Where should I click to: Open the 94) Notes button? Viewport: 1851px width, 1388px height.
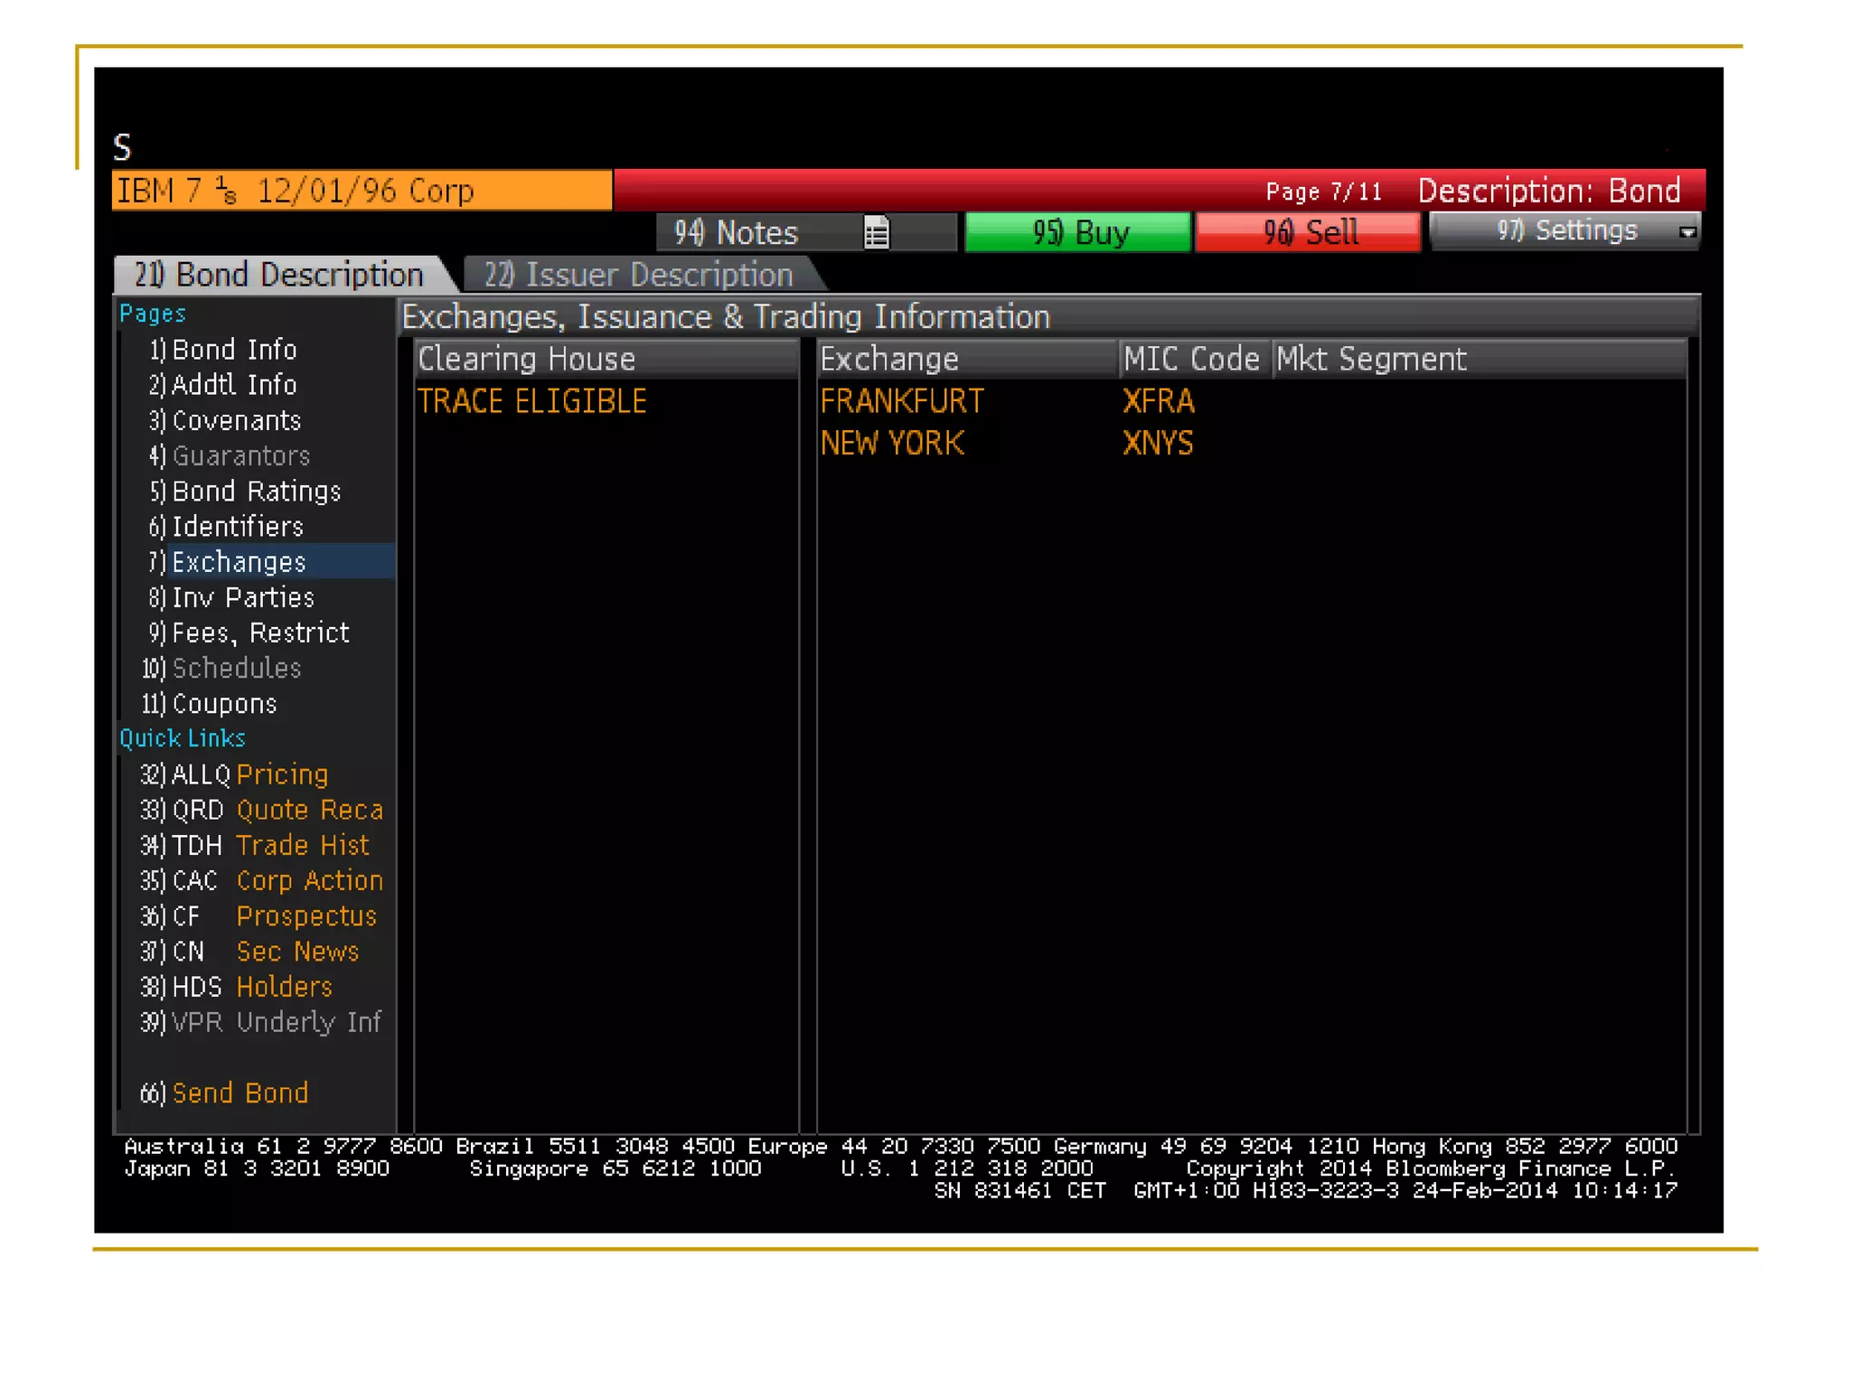737,233
